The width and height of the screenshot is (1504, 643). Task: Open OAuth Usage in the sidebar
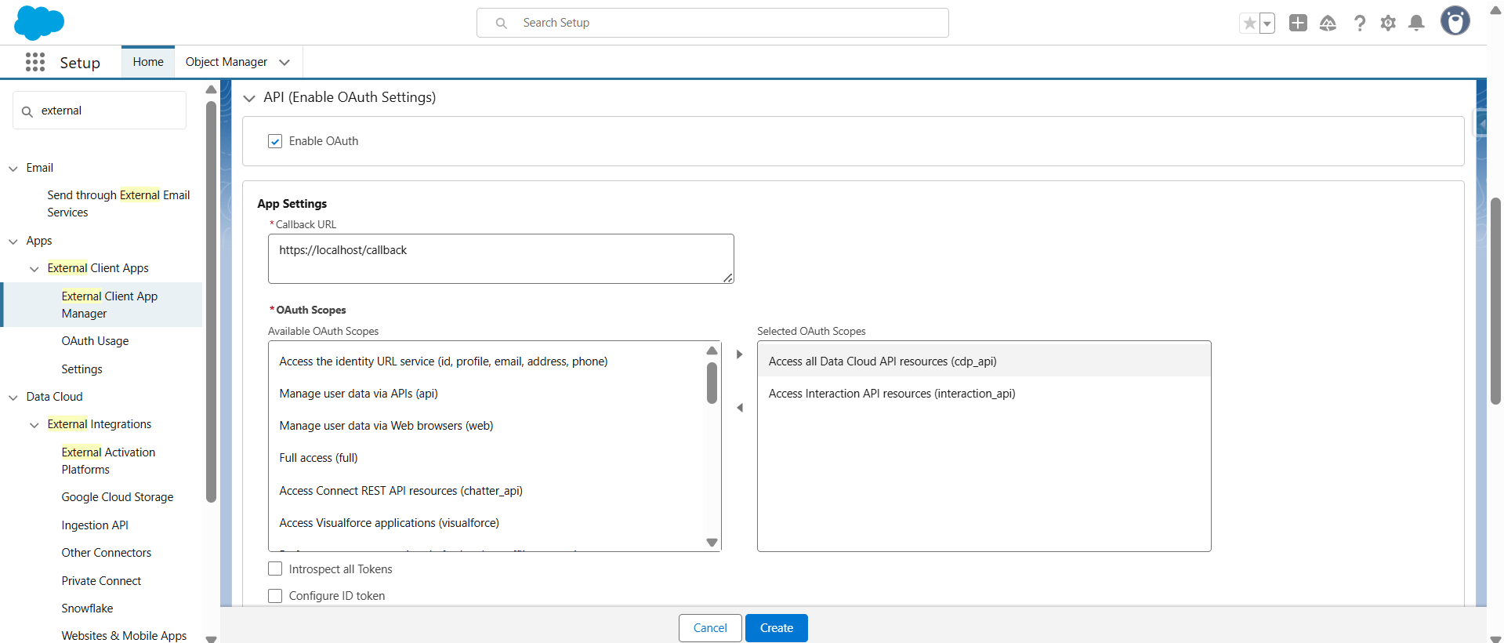pos(95,341)
